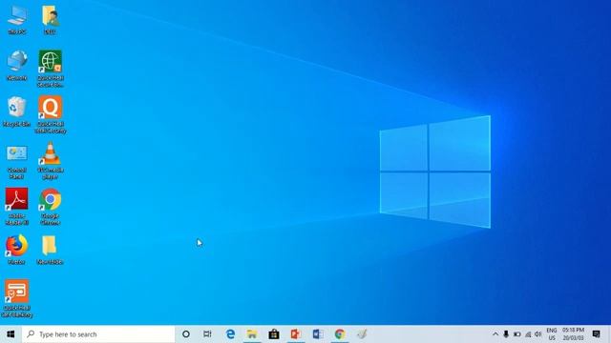
Task: Open the Paint app on the taskbar
Action: tap(362, 334)
